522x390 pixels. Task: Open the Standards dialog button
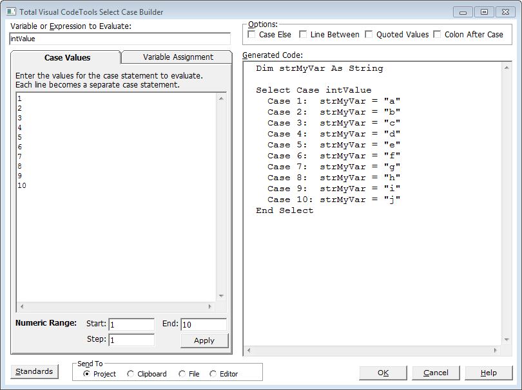tap(34, 372)
